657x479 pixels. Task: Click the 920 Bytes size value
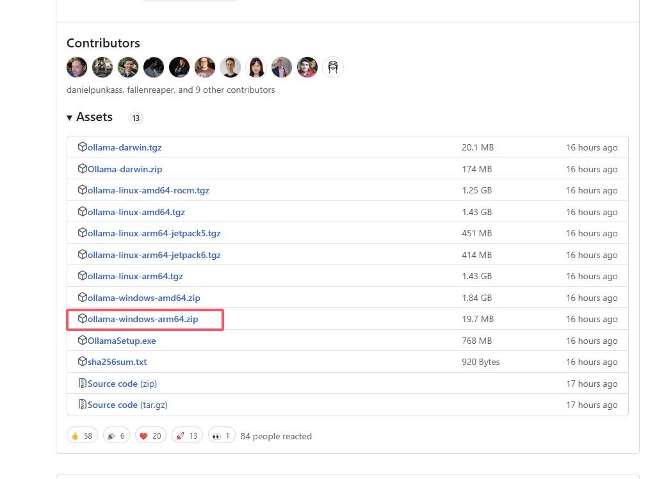[x=481, y=362]
